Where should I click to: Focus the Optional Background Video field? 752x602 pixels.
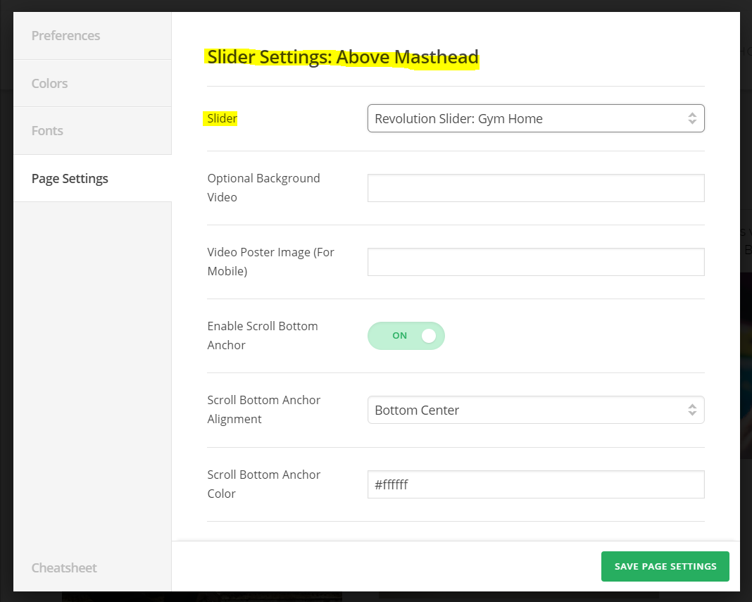coord(535,188)
